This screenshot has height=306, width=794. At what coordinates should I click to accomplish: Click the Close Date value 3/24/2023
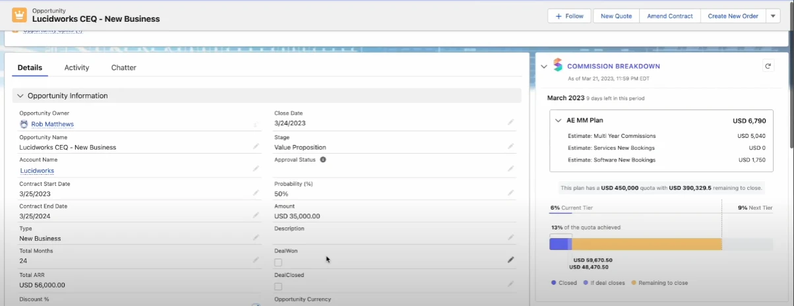290,123
